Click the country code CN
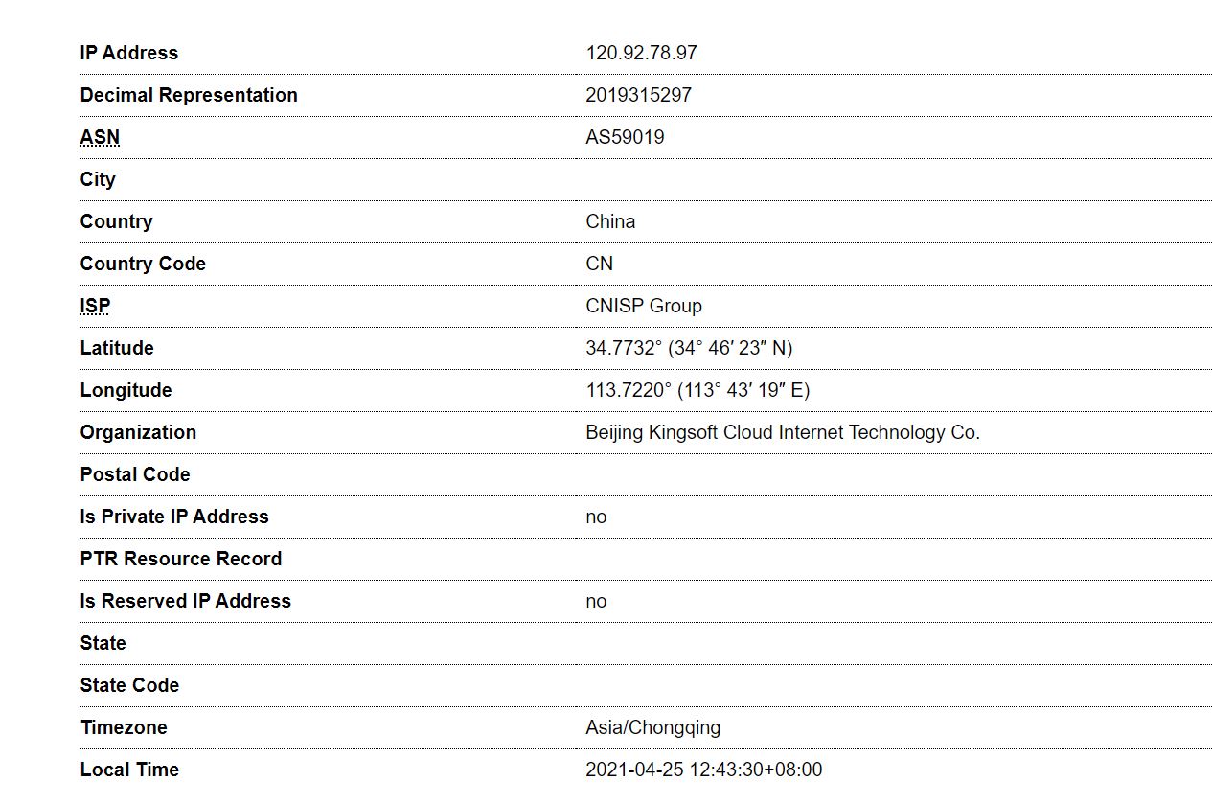1212x805 pixels. (600, 264)
